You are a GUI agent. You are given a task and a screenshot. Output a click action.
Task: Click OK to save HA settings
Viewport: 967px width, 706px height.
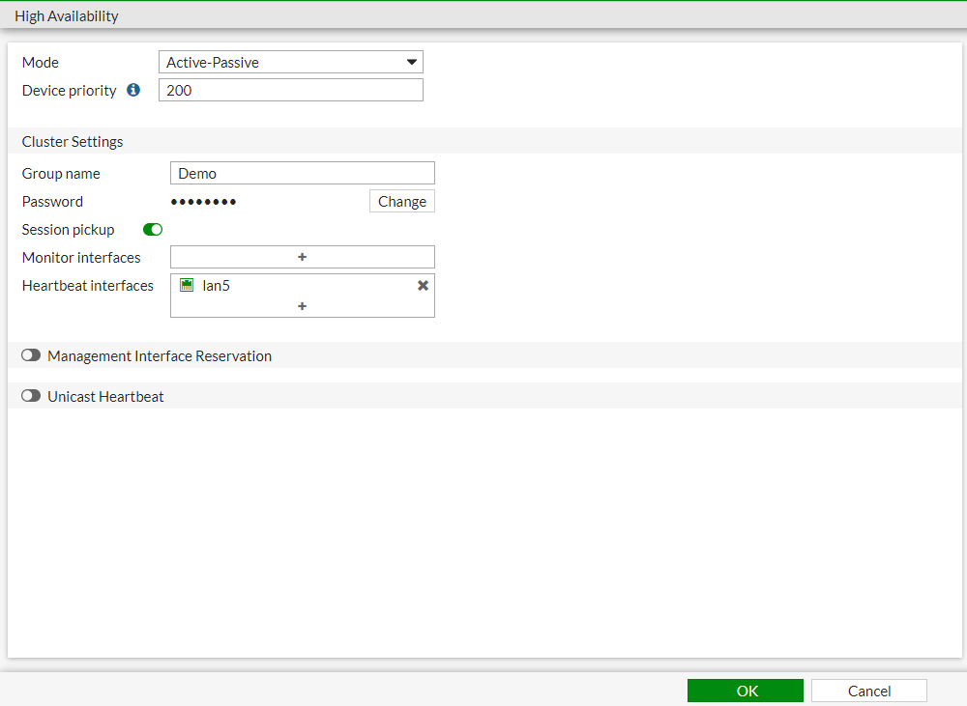745,691
